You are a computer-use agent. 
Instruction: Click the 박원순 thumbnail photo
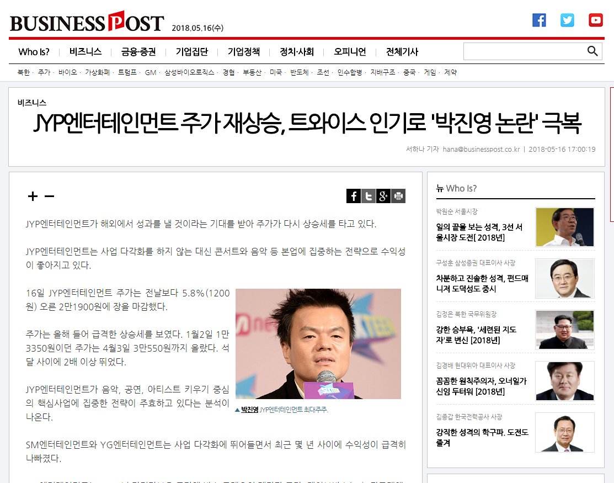point(565,227)
